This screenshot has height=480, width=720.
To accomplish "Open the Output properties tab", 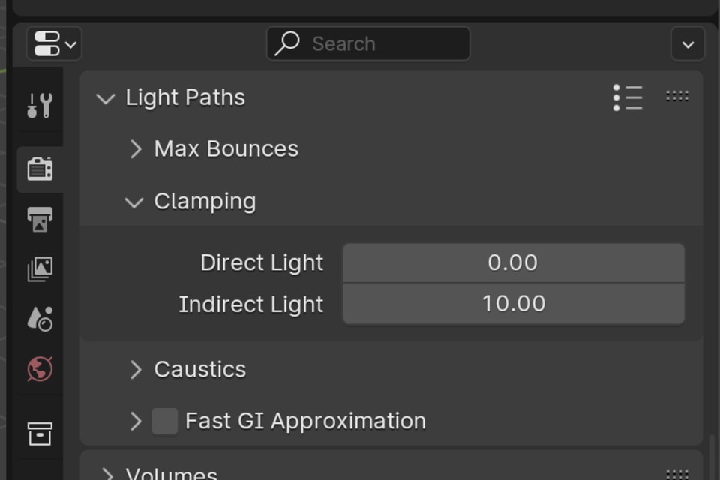I will click(x=40, y=218).
